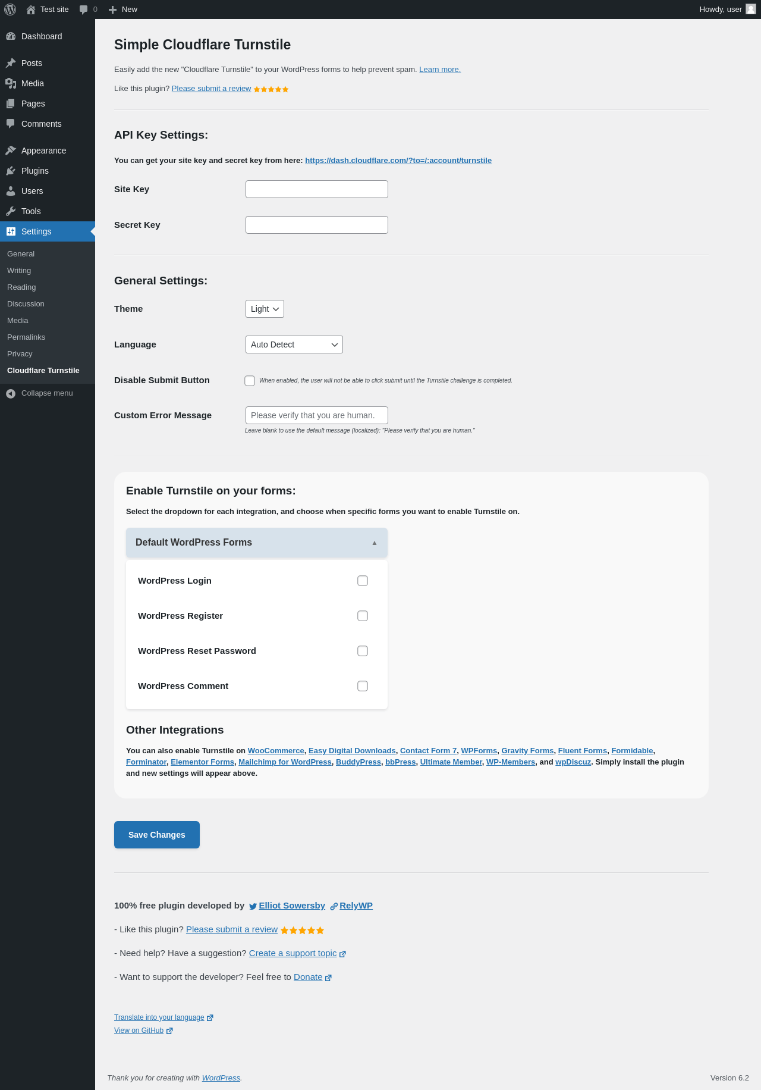Open the General settings submenu item

(x=21, y=254)
